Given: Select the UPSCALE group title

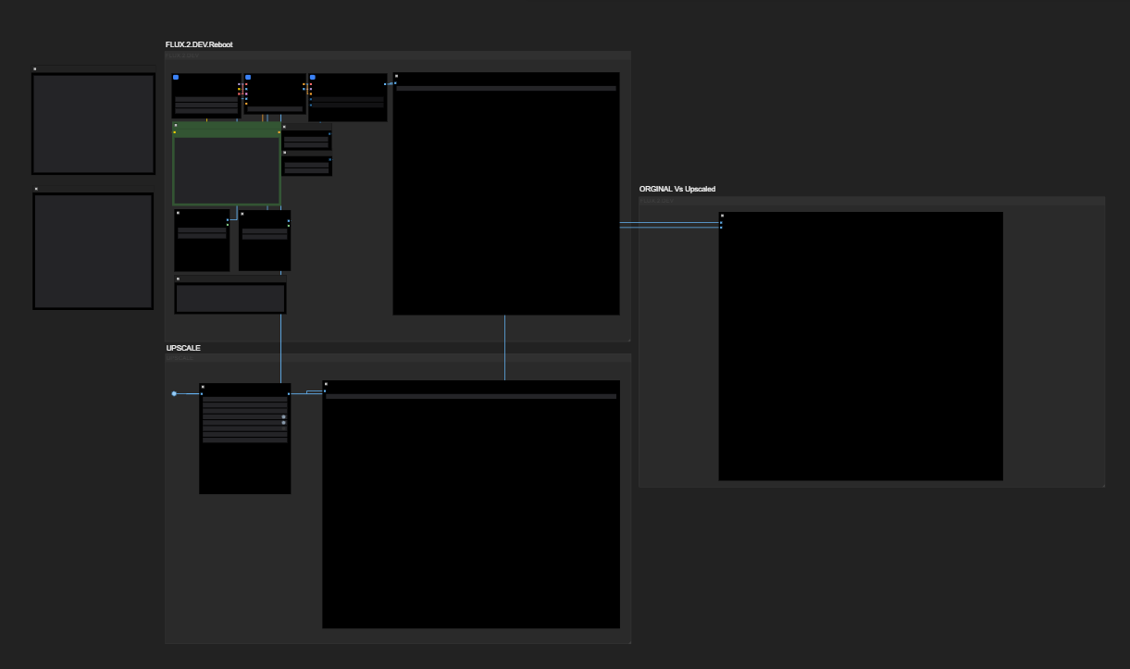Looking at the screenshot, I should pyautogui.click(x=183, y=348).
